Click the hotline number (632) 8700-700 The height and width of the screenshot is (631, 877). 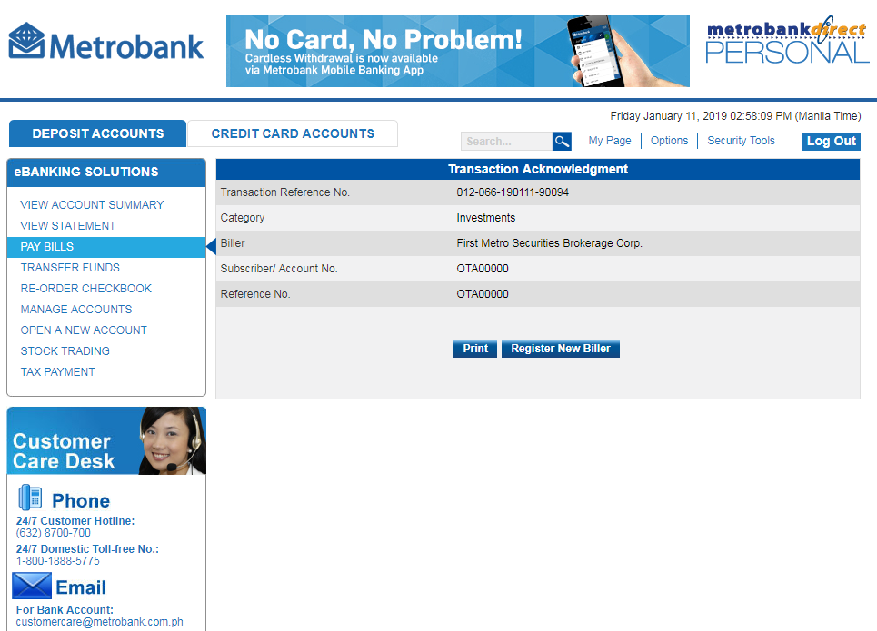(53, 533)
